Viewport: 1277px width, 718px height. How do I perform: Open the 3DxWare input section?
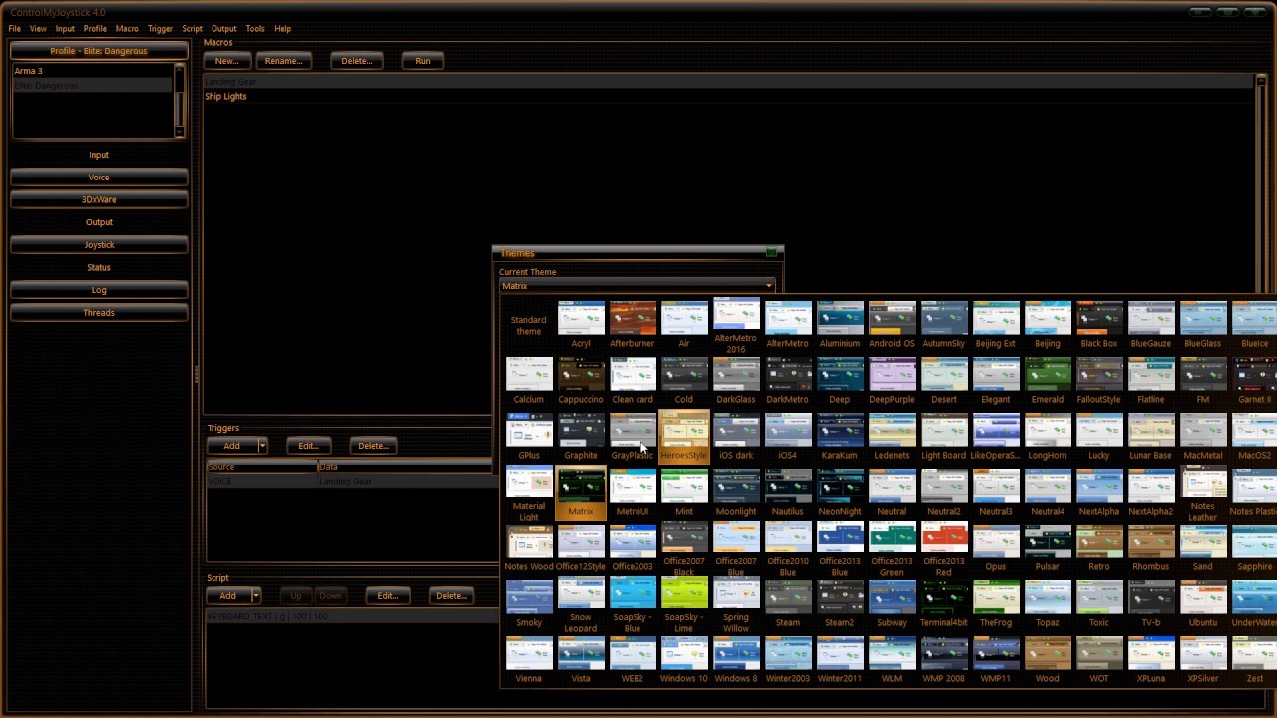pyautogui.click(x=99, y=199)
